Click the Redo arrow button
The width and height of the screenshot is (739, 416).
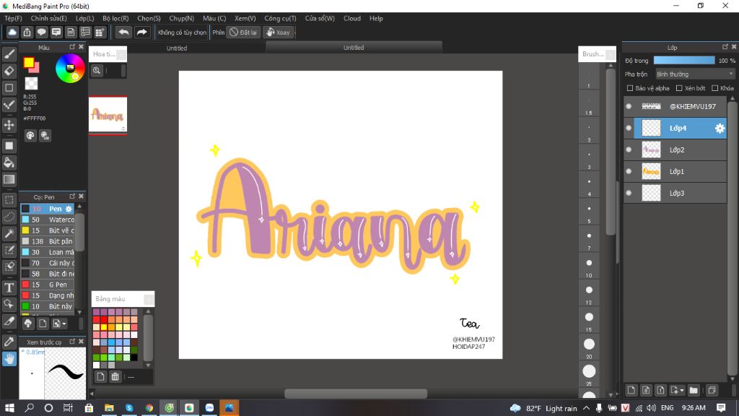pos(141,32)
